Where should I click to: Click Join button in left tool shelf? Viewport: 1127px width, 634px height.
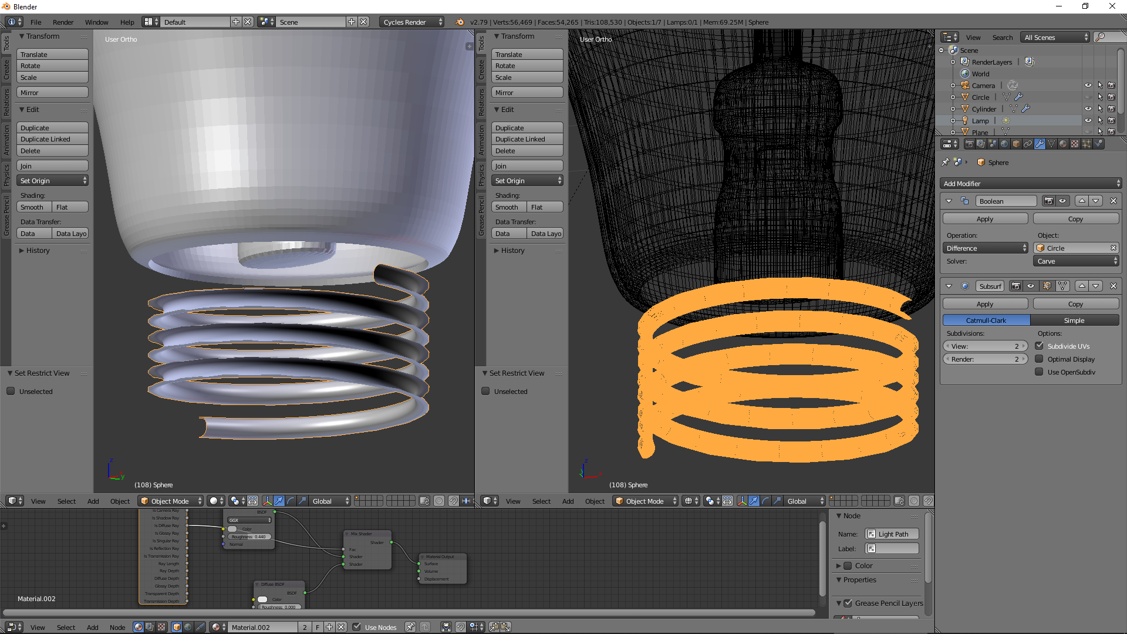click(52, 166)
